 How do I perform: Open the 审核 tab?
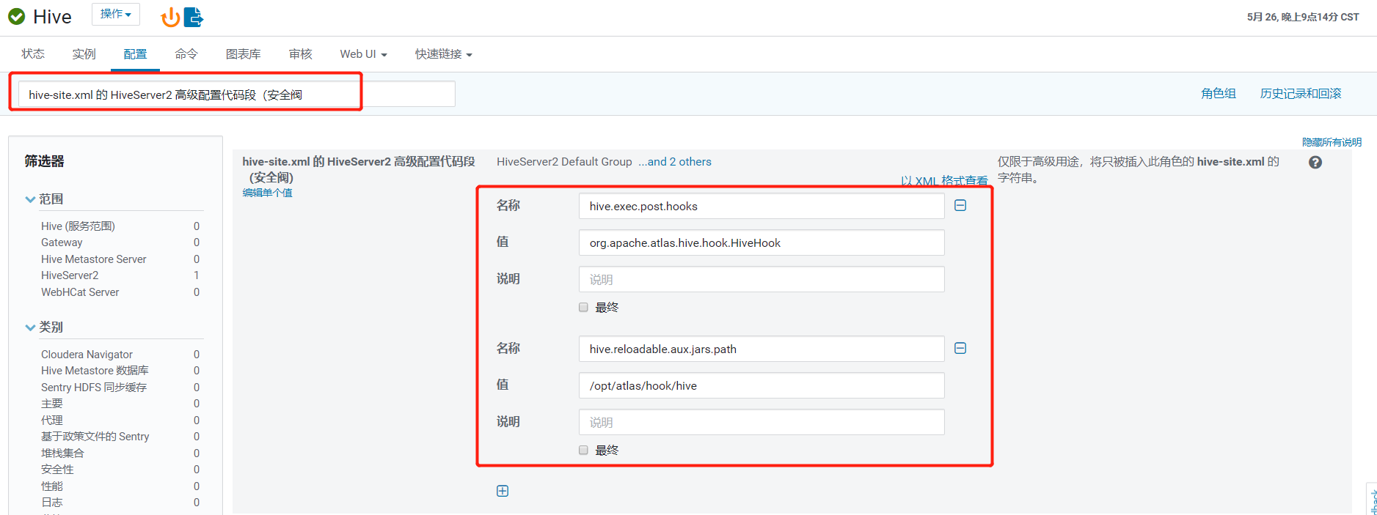[x=301, y=54]
